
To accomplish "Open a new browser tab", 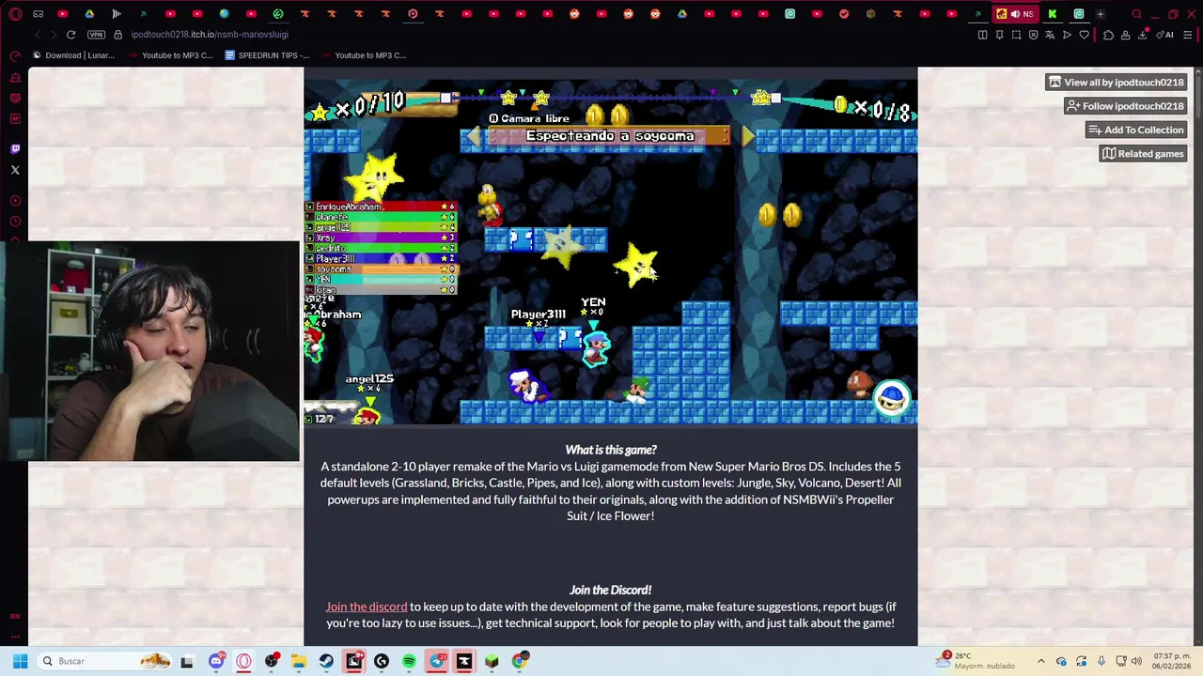I will pos(1100,14).
